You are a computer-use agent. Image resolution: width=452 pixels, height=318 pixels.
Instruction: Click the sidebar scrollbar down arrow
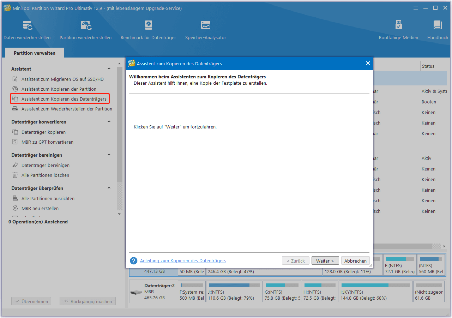coord(119,214)
